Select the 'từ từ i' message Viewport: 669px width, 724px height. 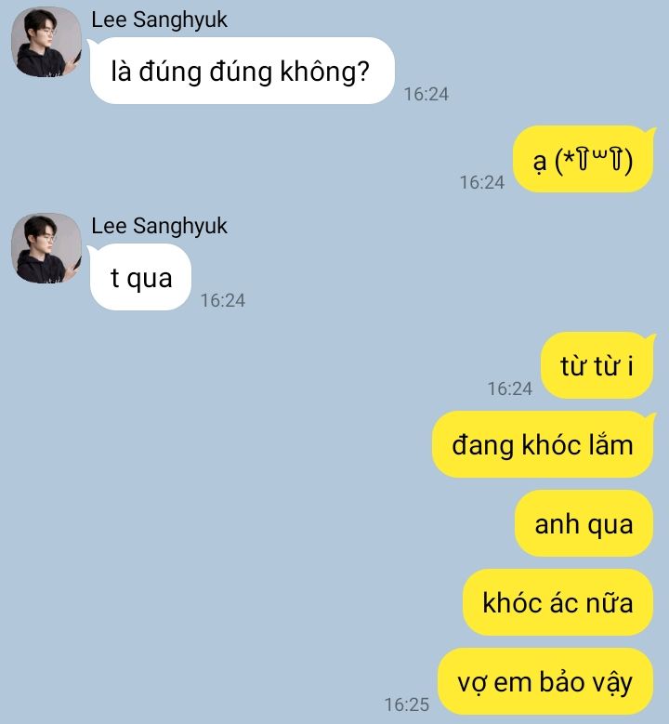[x=597, y=365]
